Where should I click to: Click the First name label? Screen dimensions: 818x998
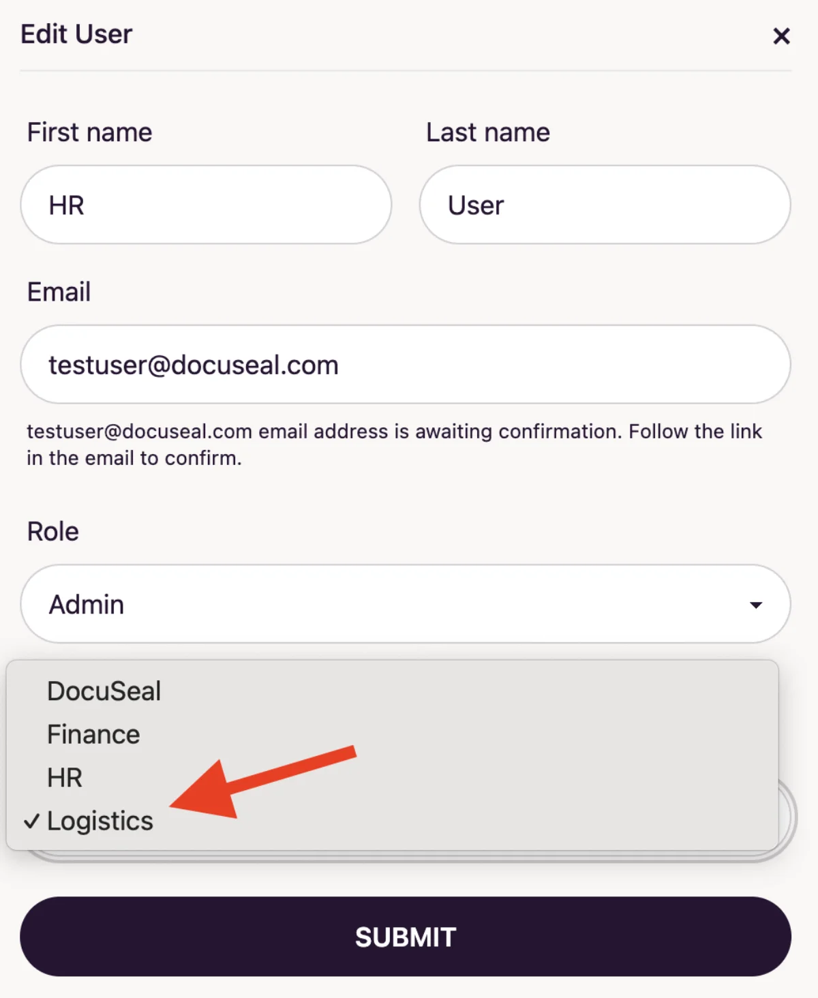click(x=89, y=132)
